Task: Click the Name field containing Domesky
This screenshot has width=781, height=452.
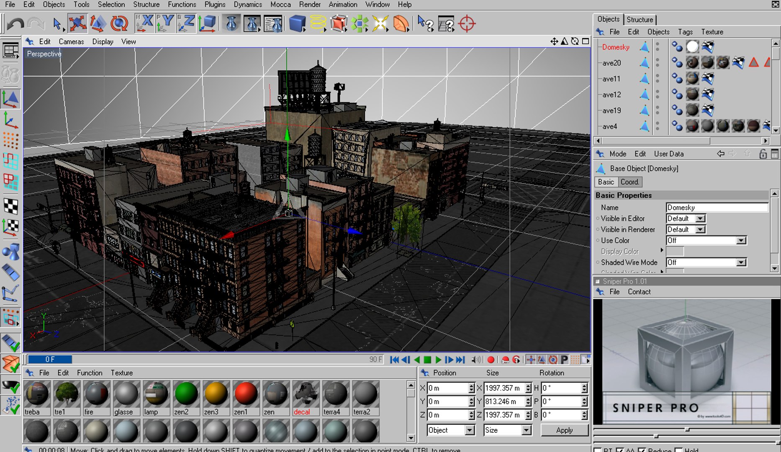Action: pos(717,207)
